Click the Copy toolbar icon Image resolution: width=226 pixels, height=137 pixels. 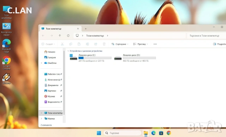[71, 44]
